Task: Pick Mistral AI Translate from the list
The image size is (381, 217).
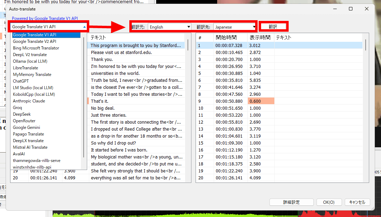Action: (x=30, y=147)
